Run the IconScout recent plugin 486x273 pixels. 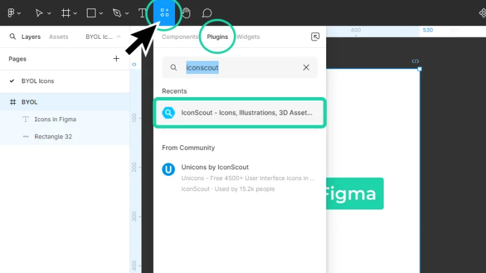pyautogui.click(x=239, y=113)
